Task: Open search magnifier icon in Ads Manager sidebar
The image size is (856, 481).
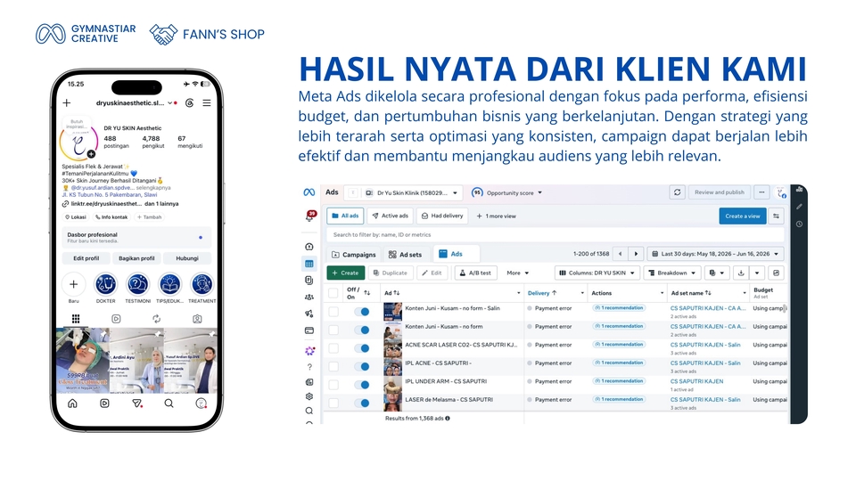Action: coord(309,411)
